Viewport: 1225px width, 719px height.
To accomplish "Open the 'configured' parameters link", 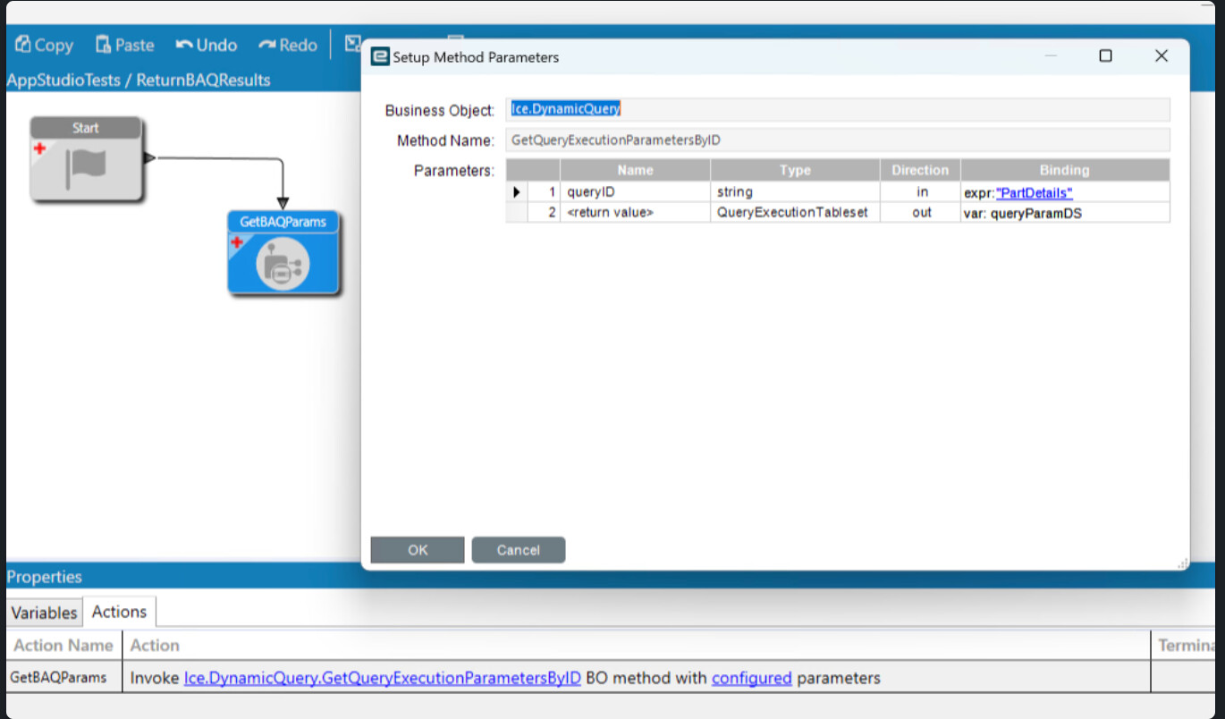I will point(751,678).
